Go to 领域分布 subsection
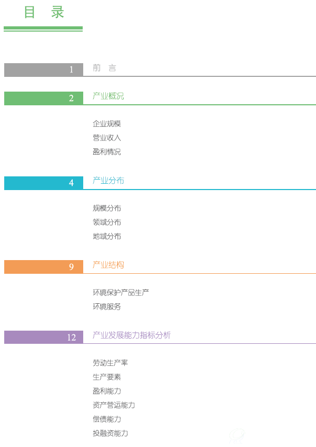 107,222
